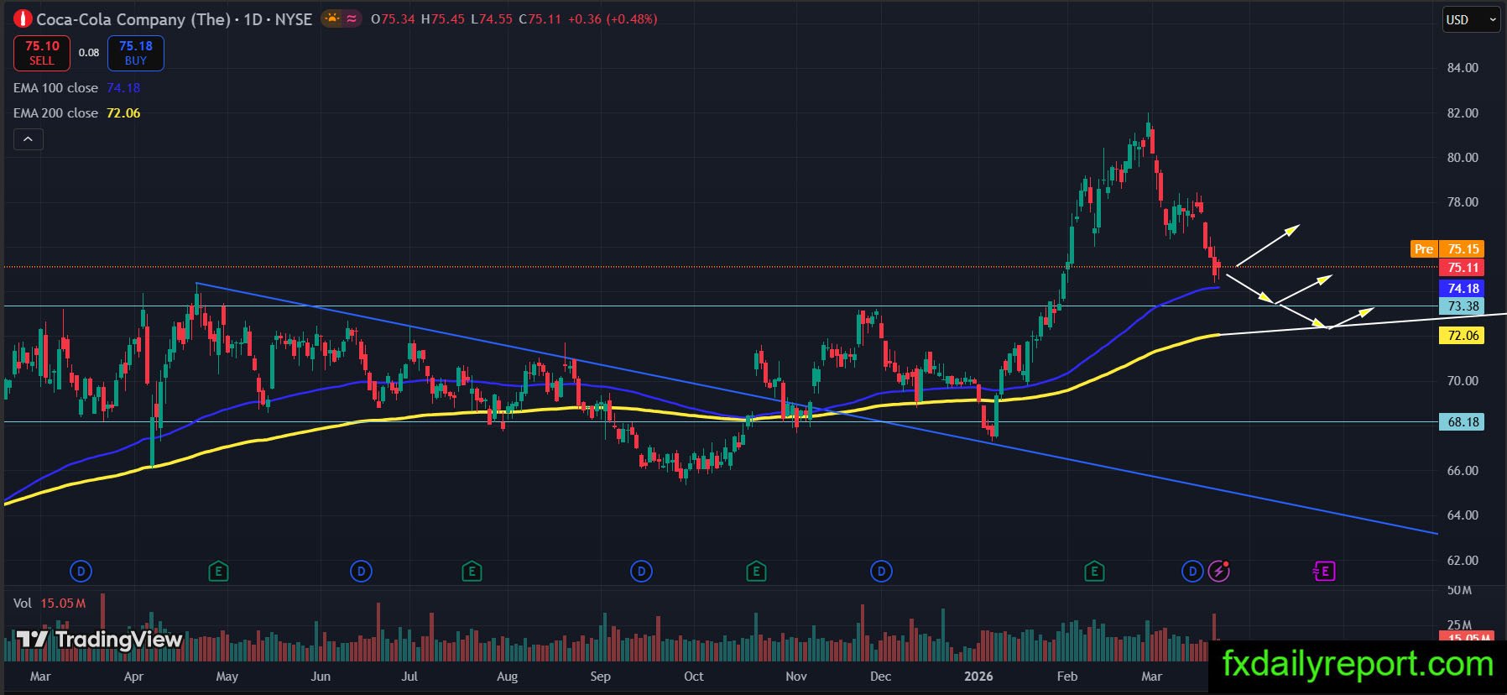Select the EMA 200 close legend entry
The width and height of the screenshot is (1507, 695).
click(76, 112)
